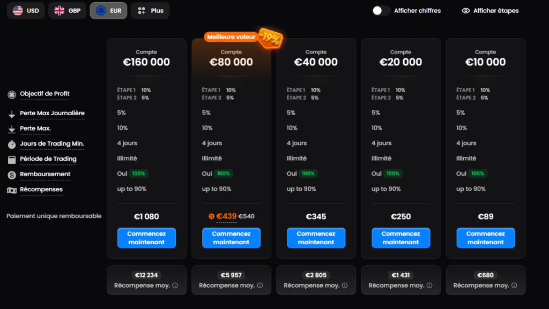The width and height of the screenshot is (549, 309).
Task: Click info icon under €2 805 reward
Action: pyautogui.click(x=345, y=285)
